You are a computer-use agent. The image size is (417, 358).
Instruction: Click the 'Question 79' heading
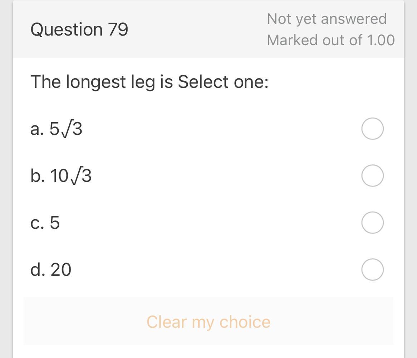[79, 29]
